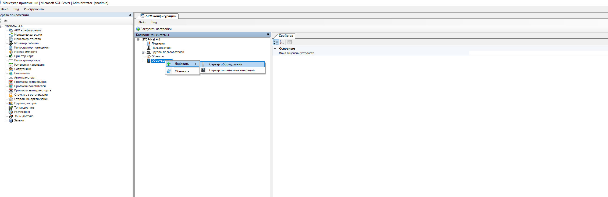Switch to the АРМ конфигурации tab
The image size is (608, 197).
pos(158,16)
